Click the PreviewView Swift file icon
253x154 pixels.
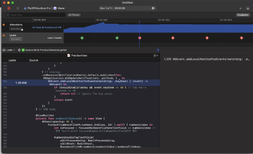tap(69, 56)
